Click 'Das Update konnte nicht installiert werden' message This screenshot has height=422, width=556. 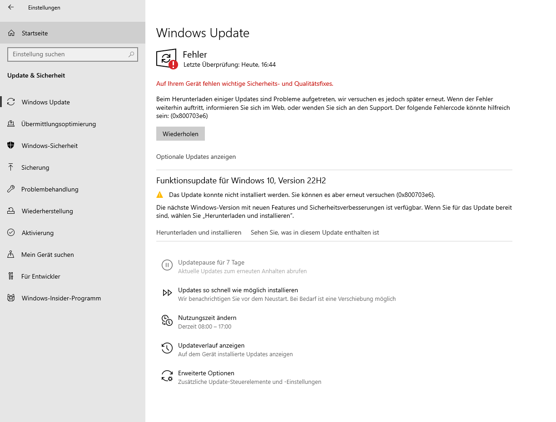pos(302,195)
